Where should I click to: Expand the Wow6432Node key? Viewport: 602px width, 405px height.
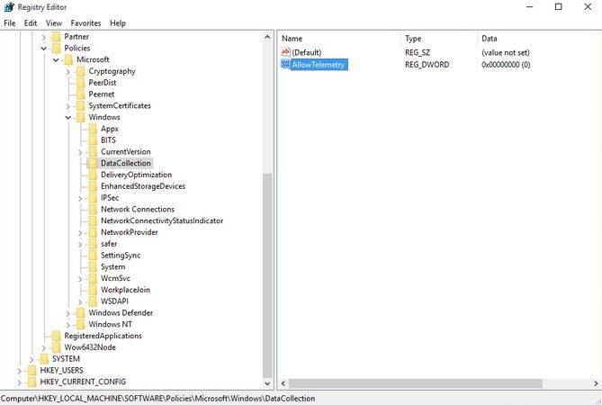coord(44,347)
